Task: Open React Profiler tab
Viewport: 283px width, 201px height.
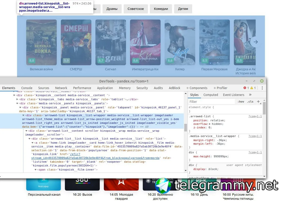Action: 220,88
